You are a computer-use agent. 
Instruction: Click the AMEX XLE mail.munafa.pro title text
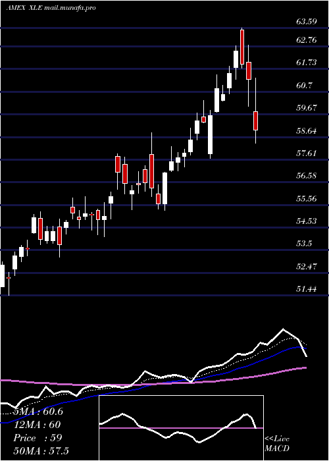click(x=51, y=8)
